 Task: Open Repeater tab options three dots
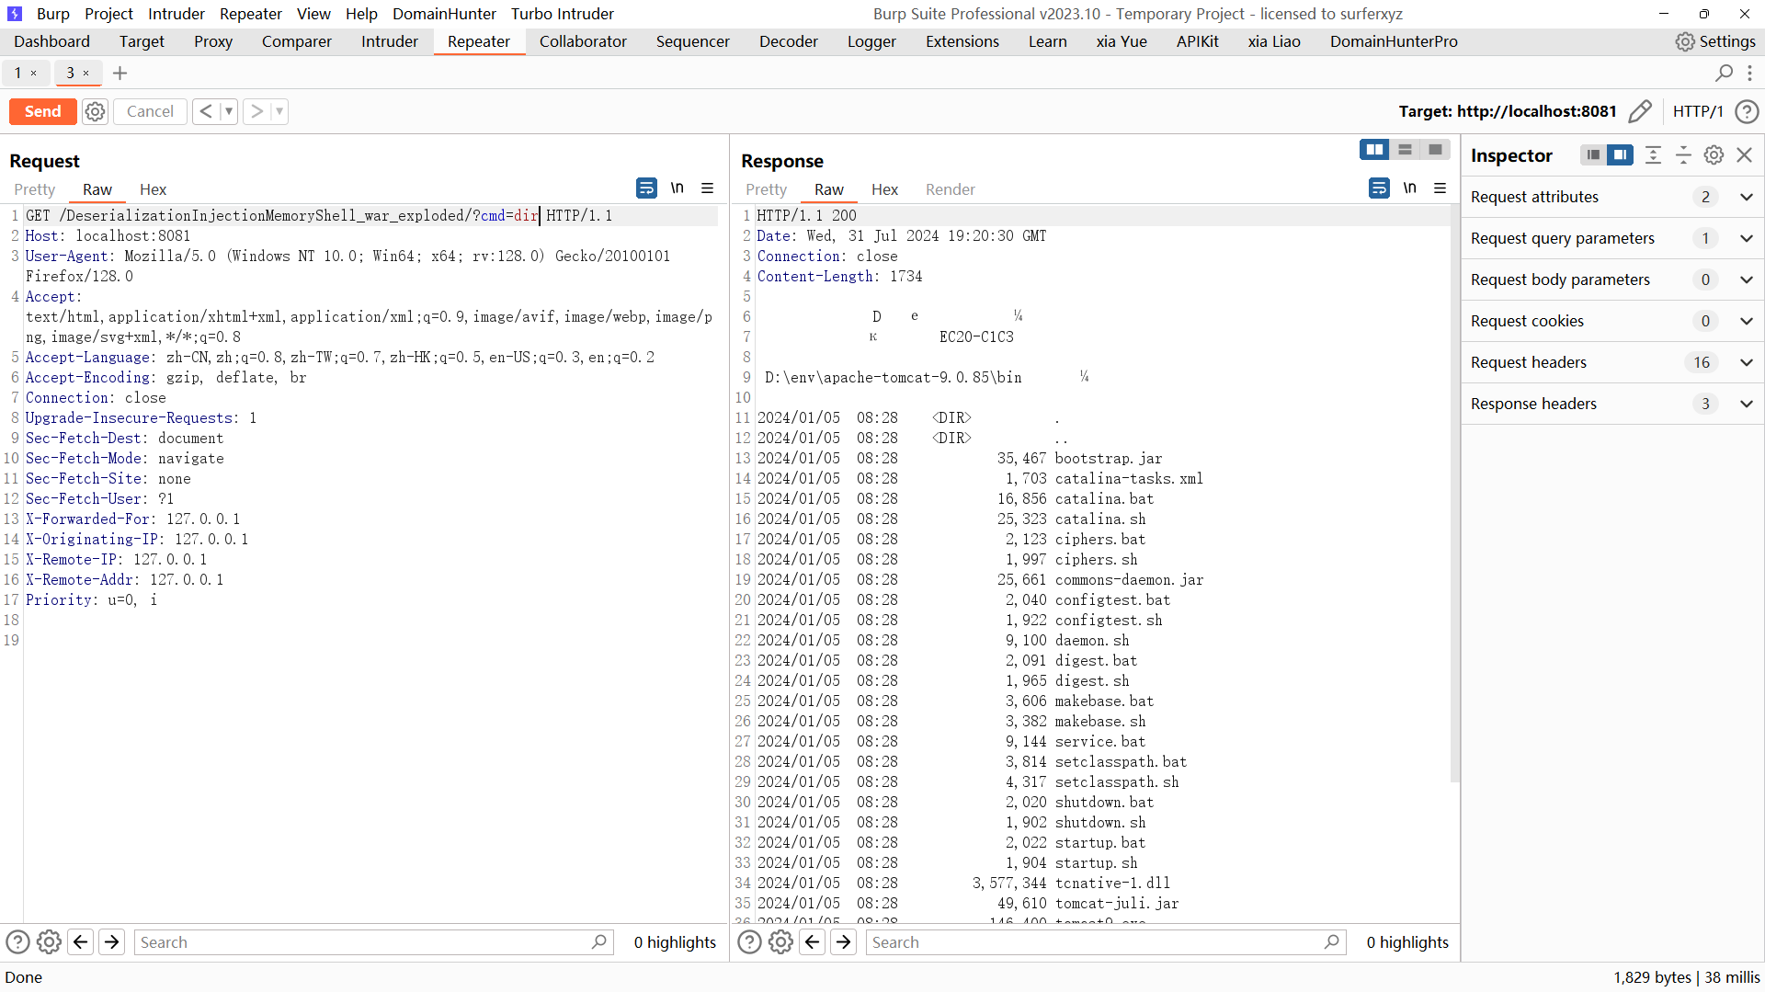click(1749, 73)
